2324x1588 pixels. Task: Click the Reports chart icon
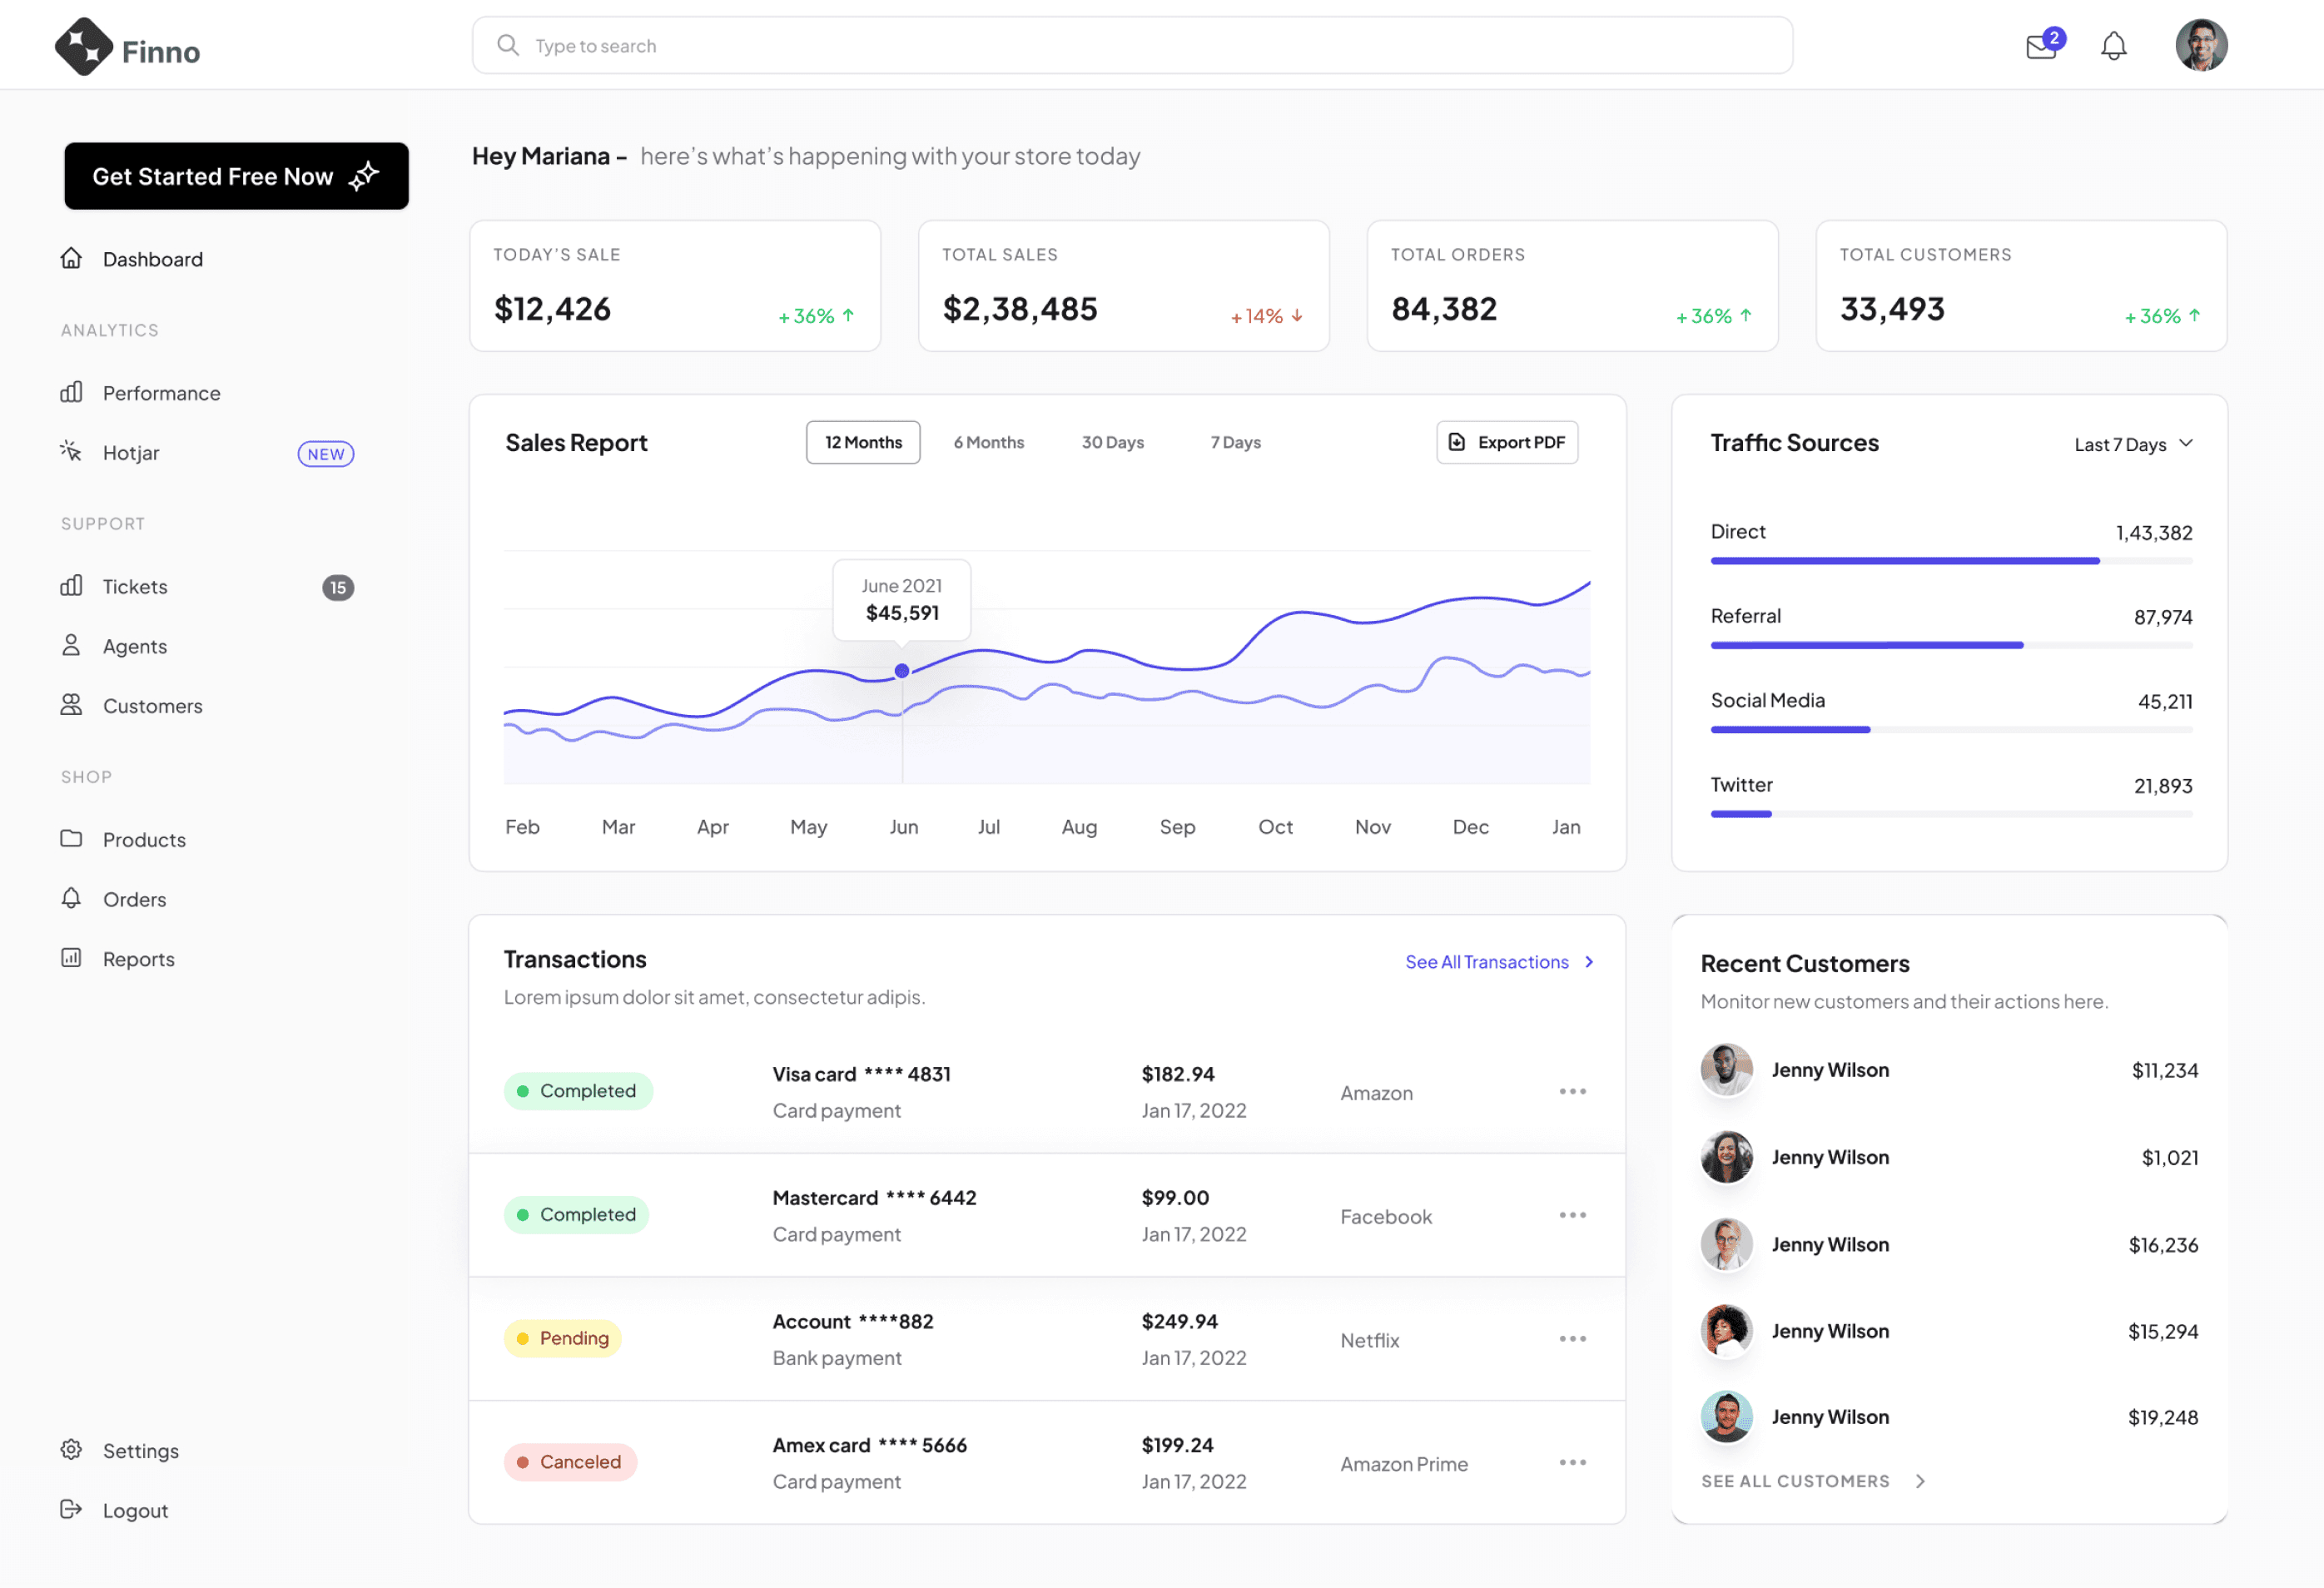click(x=71, y=958)
